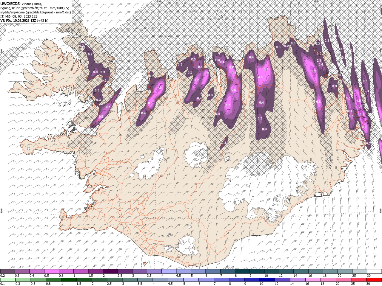The width and height of the screenshot is (382, 286).
Task: Select the dark green bottom-row swatch labeled 1
Action: [69, 280]
